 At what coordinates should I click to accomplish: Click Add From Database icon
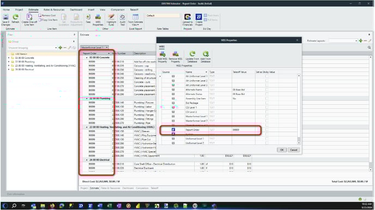click(x=205, y=57)
